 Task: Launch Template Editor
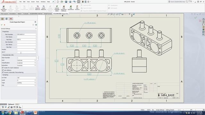pos(57,8)
